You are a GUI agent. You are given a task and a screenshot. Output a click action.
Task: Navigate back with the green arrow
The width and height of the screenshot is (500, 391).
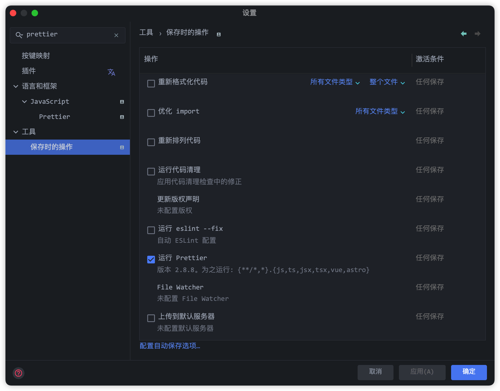tap(464, 34)
